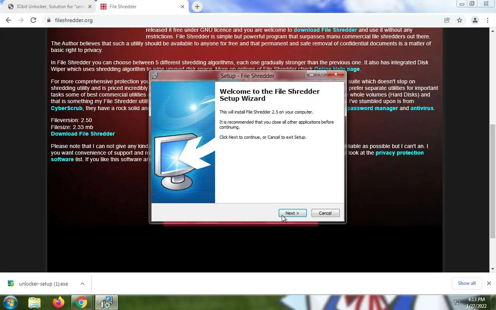Follow the CyberScrub link

[67, 108]
